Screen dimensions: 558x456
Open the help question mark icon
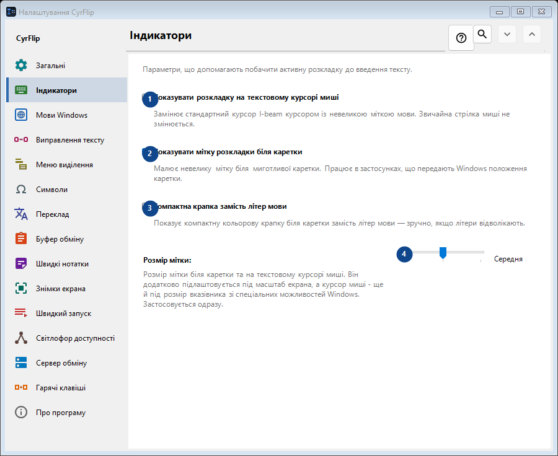461,38
